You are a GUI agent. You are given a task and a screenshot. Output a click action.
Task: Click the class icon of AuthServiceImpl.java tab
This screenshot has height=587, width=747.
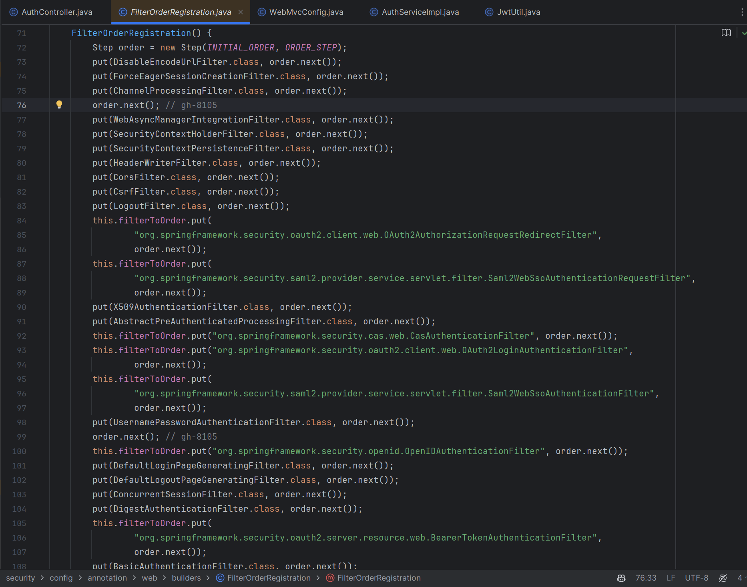(x=374, y=12)
